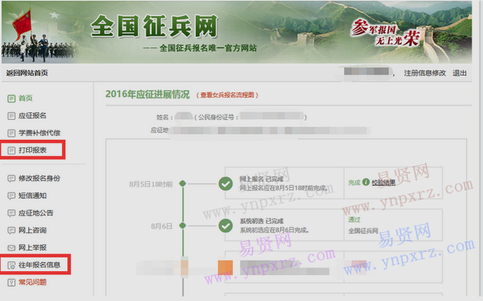
Task: Click the green checkmark for 系统初选 已完成
Action: (x=226, y=226)
